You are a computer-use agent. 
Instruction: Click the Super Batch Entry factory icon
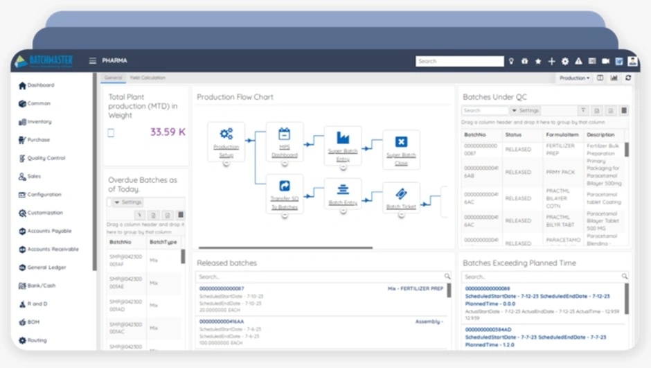pyautogui.click(x=342, y=138)
